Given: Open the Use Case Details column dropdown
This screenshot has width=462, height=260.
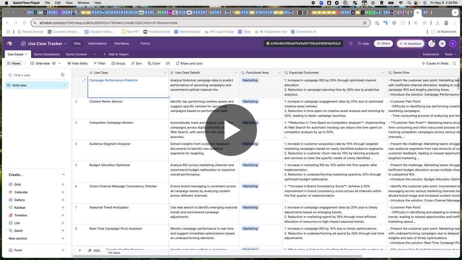Looking at the screenshot, I should tap(236, 73).
